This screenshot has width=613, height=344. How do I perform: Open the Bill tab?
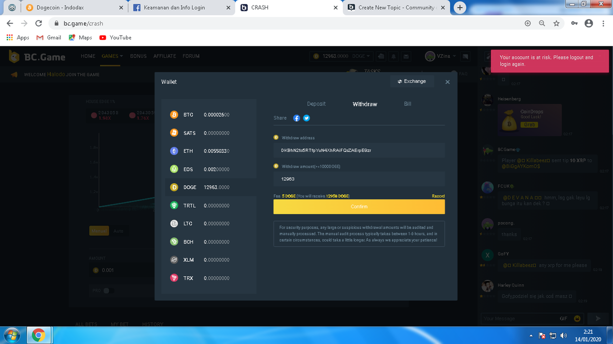(x=407, y=104)
